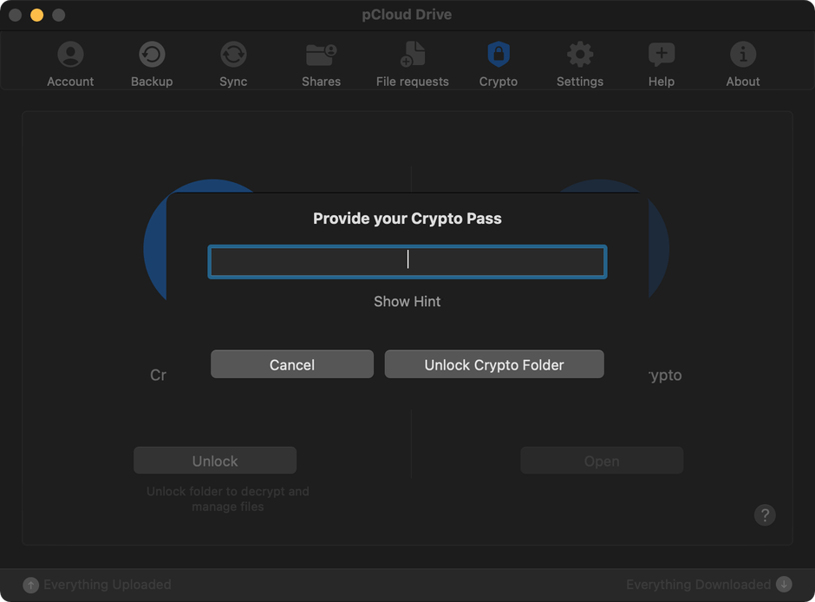The width and height of the screenshot is (815, 602).
Task: Cancel the Crypto Pass dialog
Action: [x=291, y=364]
